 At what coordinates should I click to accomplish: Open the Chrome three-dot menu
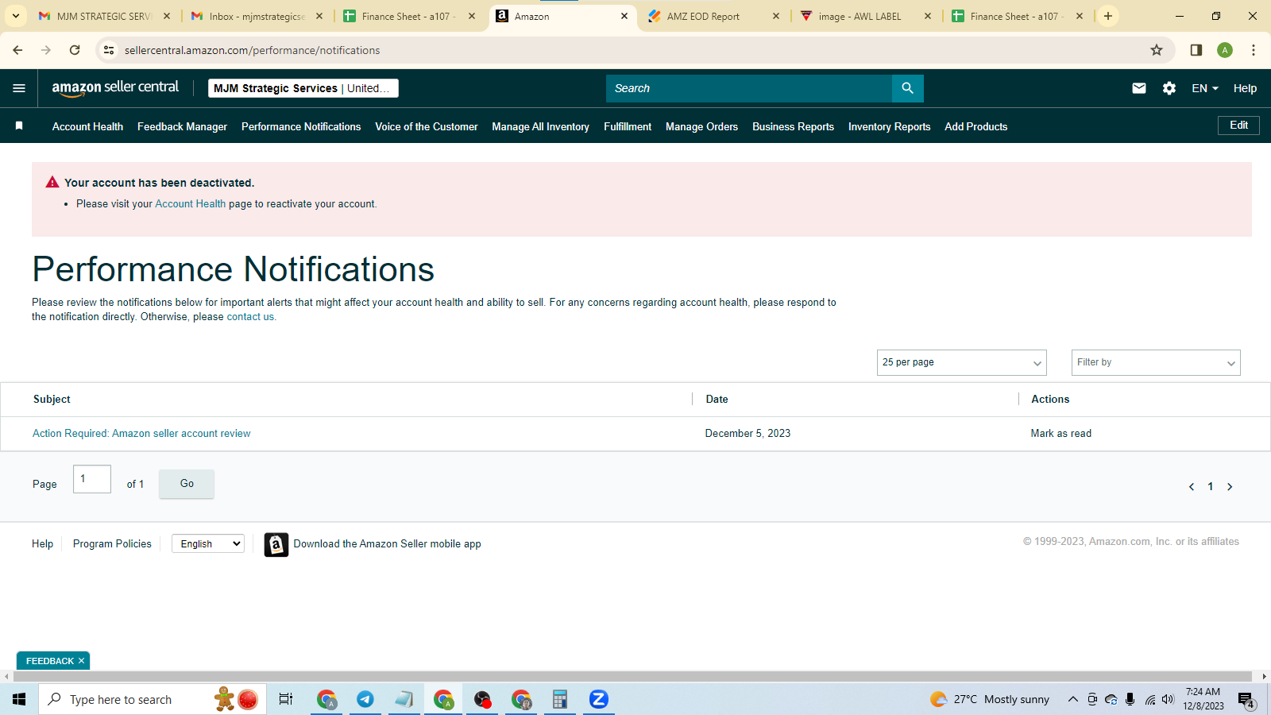tap(1254, 50)
